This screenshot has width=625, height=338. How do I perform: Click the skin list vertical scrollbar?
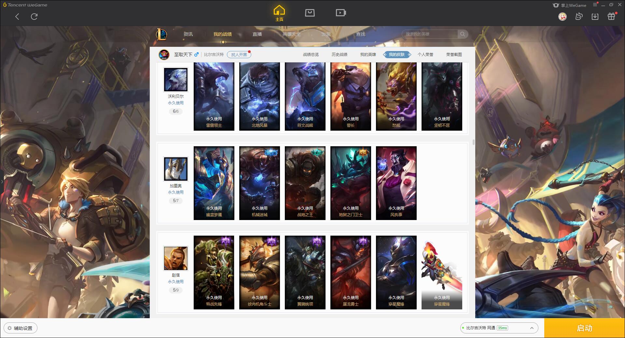[x=473, y=142]
